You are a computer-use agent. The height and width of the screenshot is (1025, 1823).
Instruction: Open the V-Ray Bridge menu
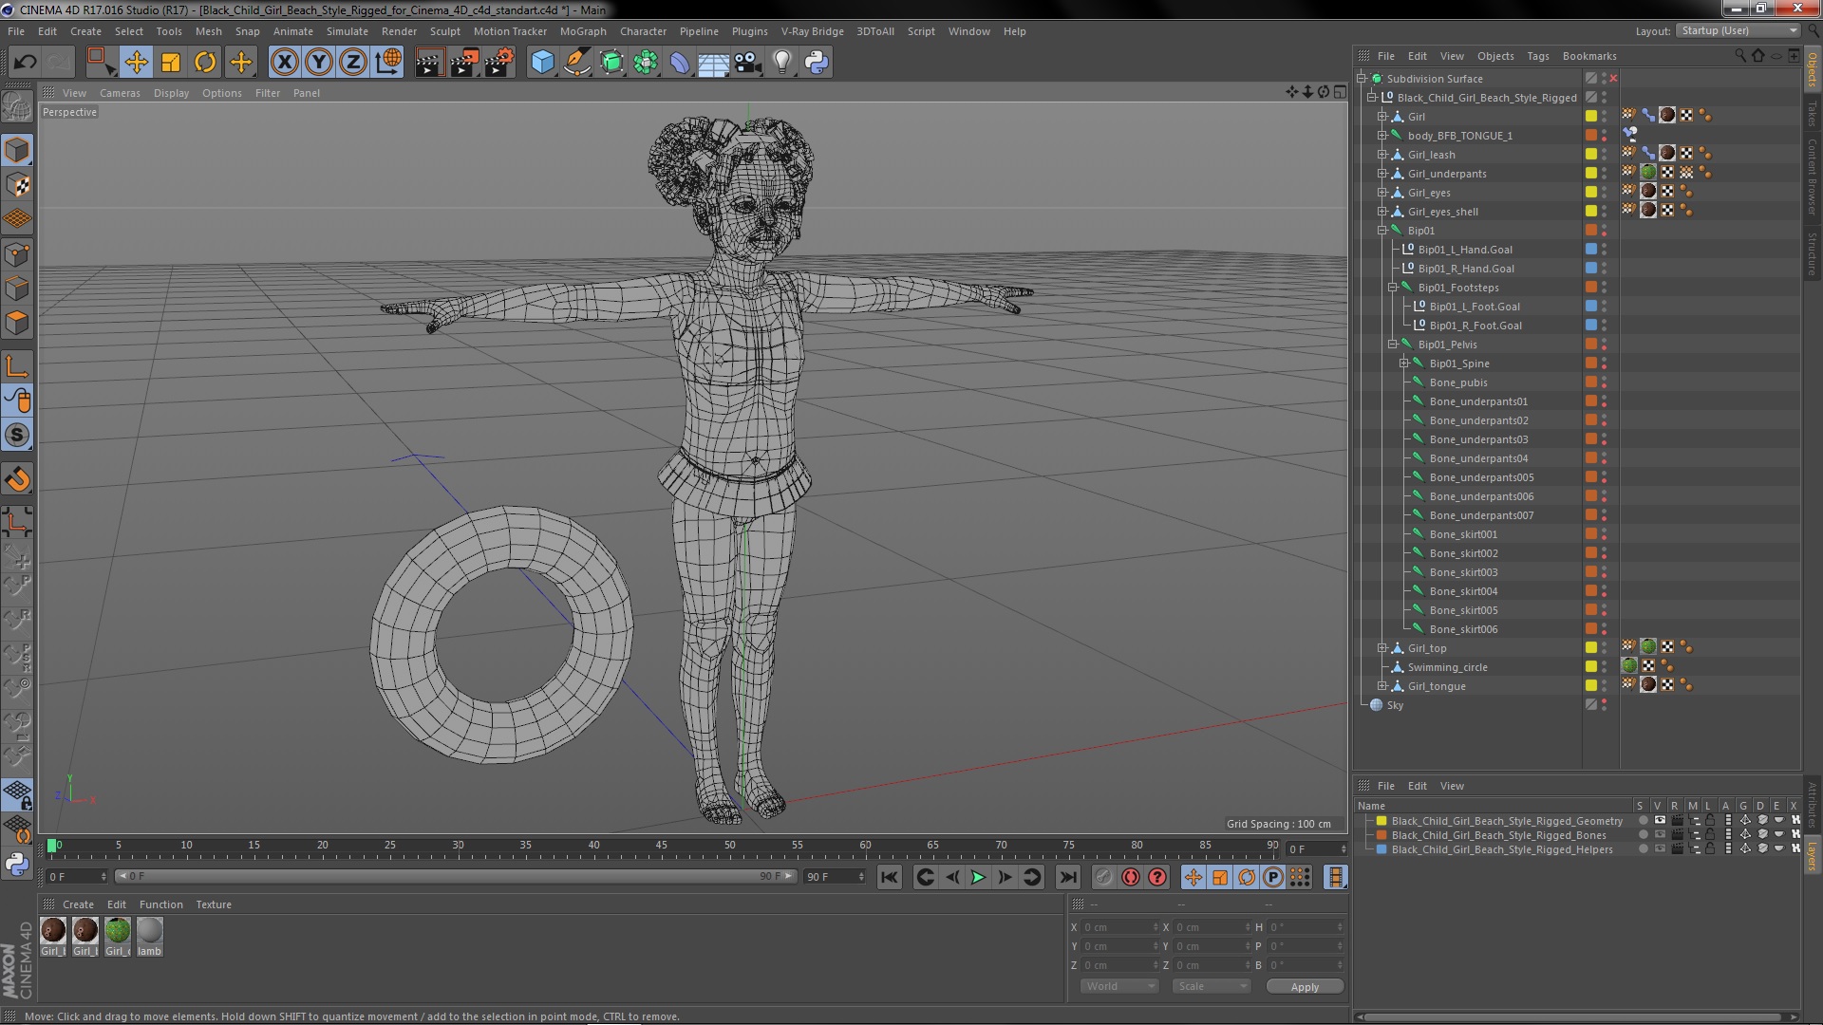coord(812,31)
